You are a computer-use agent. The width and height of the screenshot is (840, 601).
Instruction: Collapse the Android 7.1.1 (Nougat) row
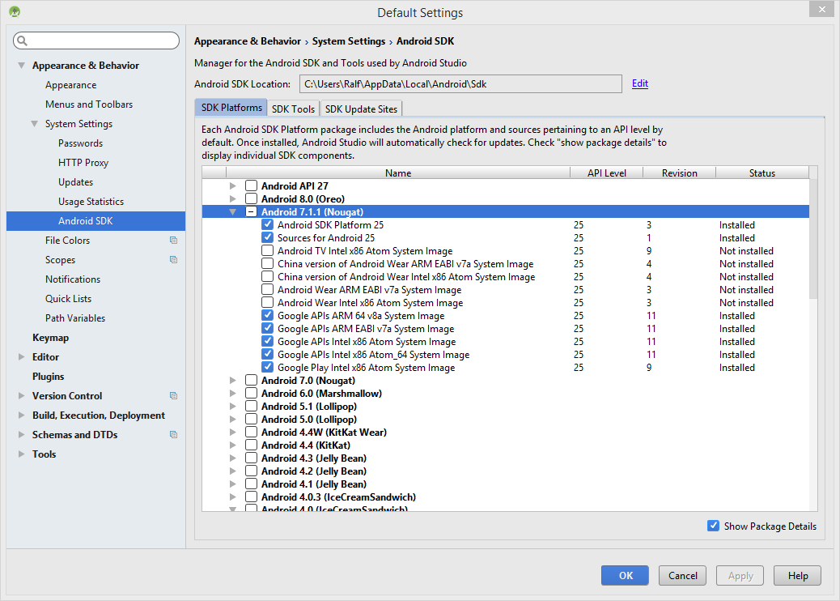(232, 211)
